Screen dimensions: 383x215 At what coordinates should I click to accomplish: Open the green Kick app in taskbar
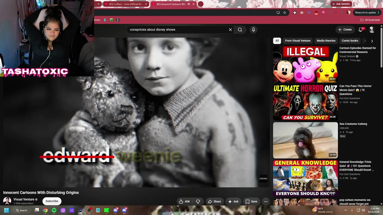point(107,210)
